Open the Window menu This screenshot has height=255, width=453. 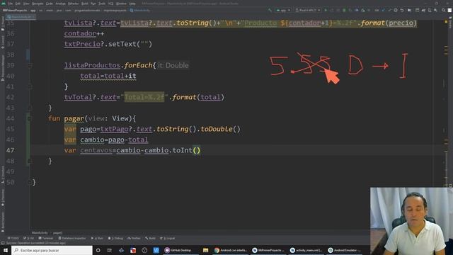(x=121, y=4)
